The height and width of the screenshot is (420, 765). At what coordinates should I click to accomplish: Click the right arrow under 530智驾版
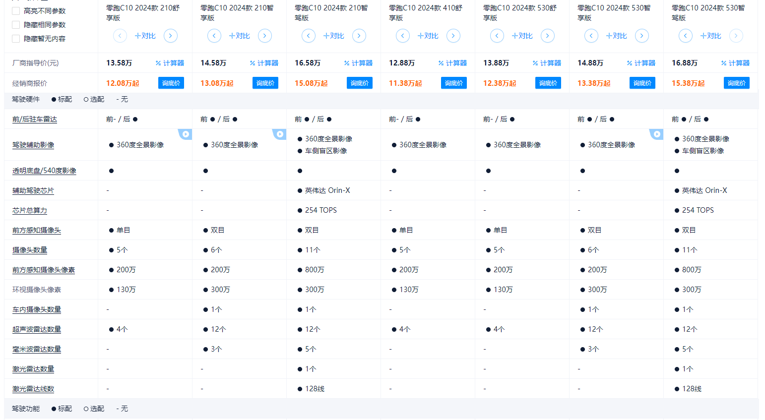coord(736,36)
